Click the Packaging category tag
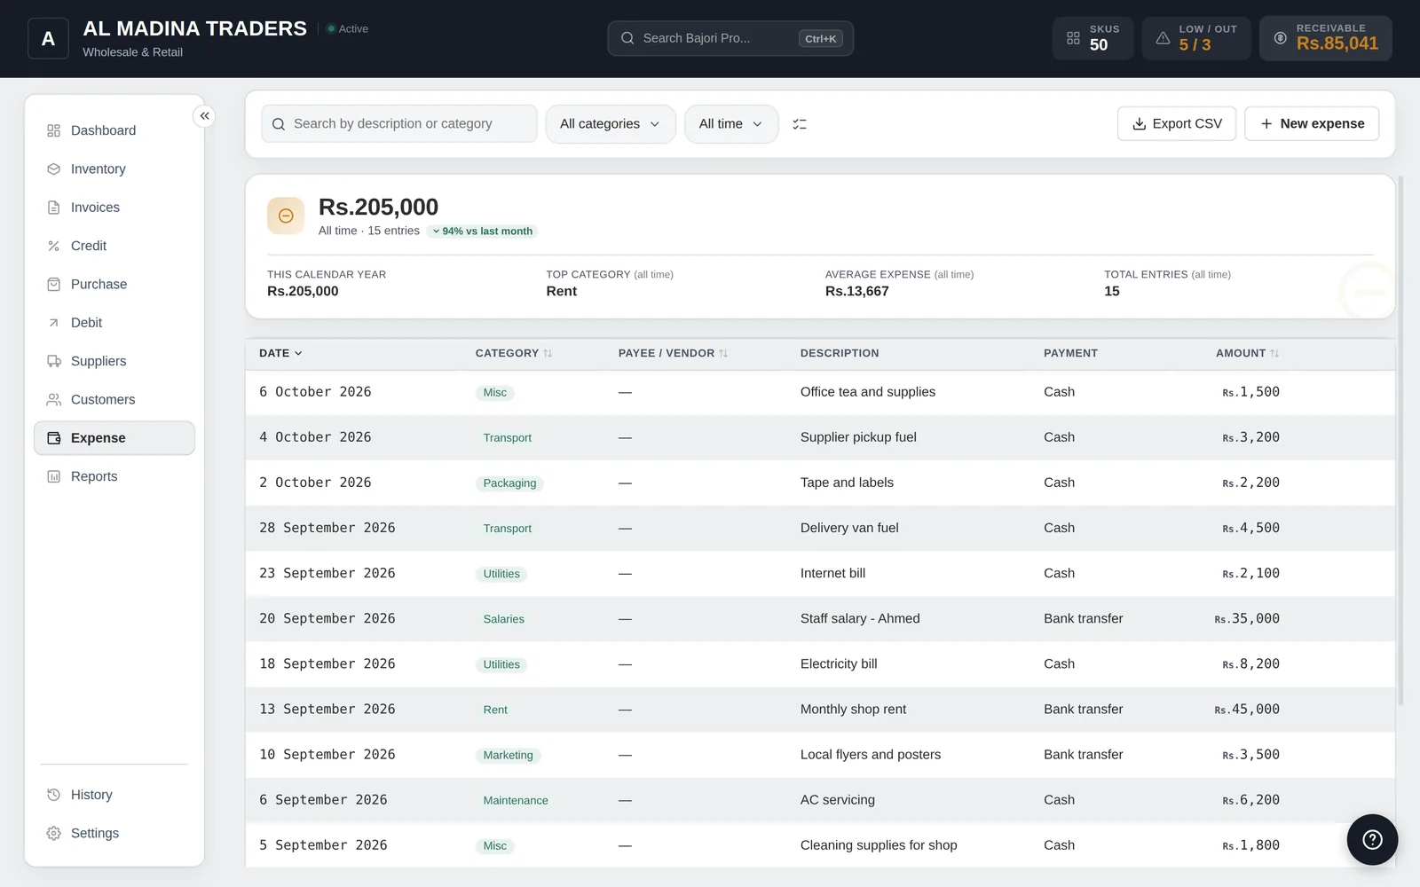Image resolution: width=1420 pixels, height=887 pixels. coord(509,483)
